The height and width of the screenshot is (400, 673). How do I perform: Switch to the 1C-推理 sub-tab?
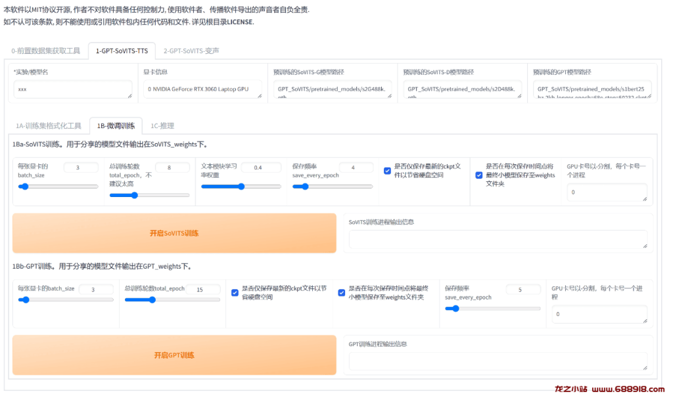162,125
